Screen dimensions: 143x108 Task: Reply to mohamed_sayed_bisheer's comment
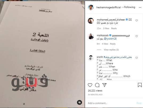point(114,28)
